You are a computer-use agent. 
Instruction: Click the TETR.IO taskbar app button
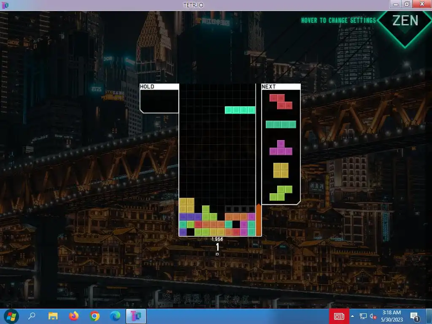coord(136,316)
